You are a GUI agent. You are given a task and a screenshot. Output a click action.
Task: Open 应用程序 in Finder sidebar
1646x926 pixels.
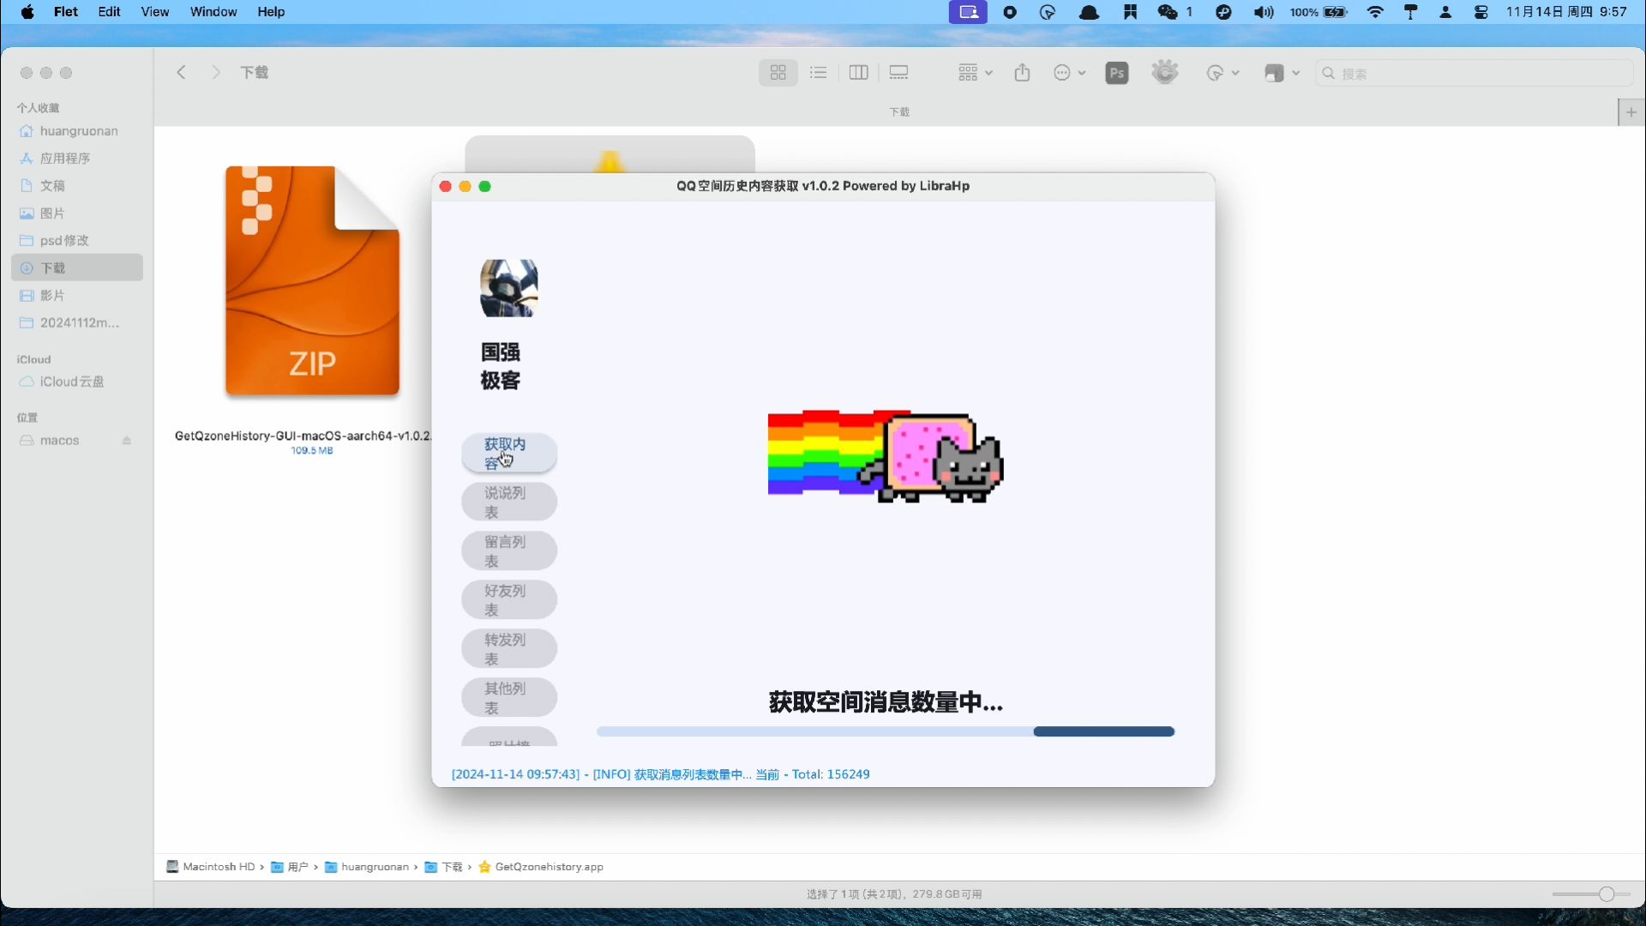click(x=77, y=159)
